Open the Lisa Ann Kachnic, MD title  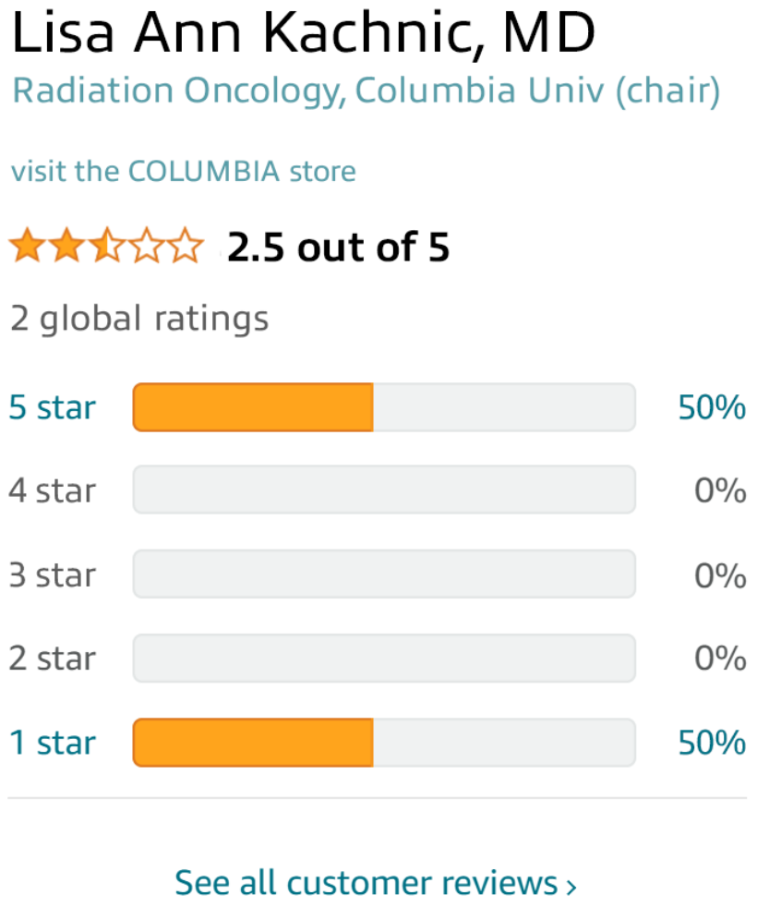click(x=304, y=35)
